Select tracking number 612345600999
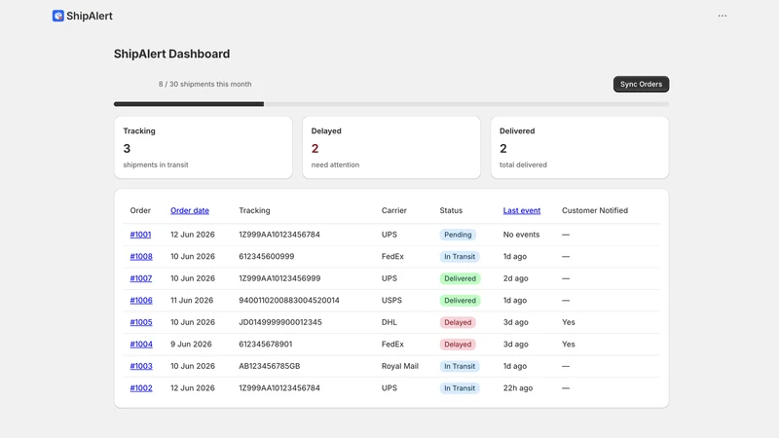This screenshot has width=779, height=438. [266, 256]
